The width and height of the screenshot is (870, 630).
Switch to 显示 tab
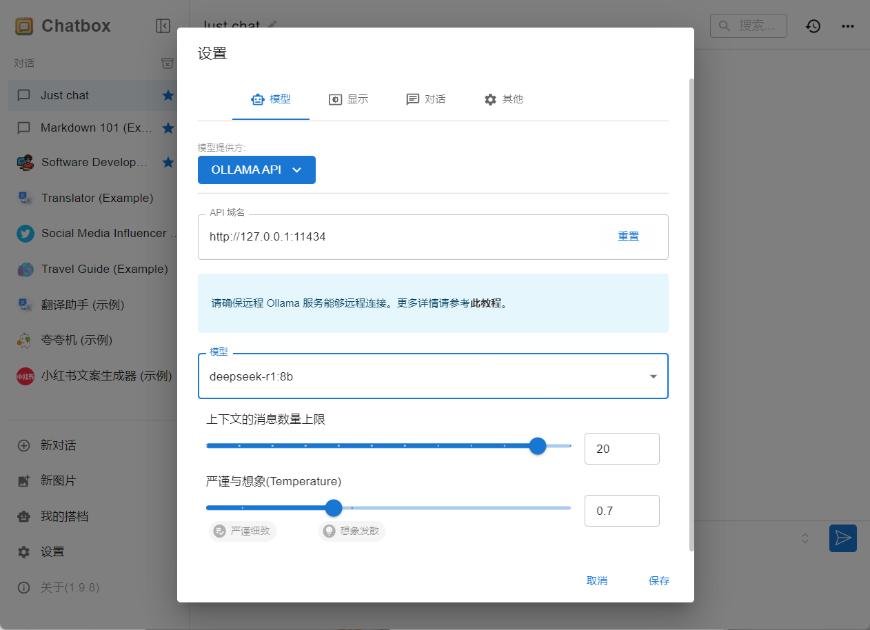(x=348, y=99)
